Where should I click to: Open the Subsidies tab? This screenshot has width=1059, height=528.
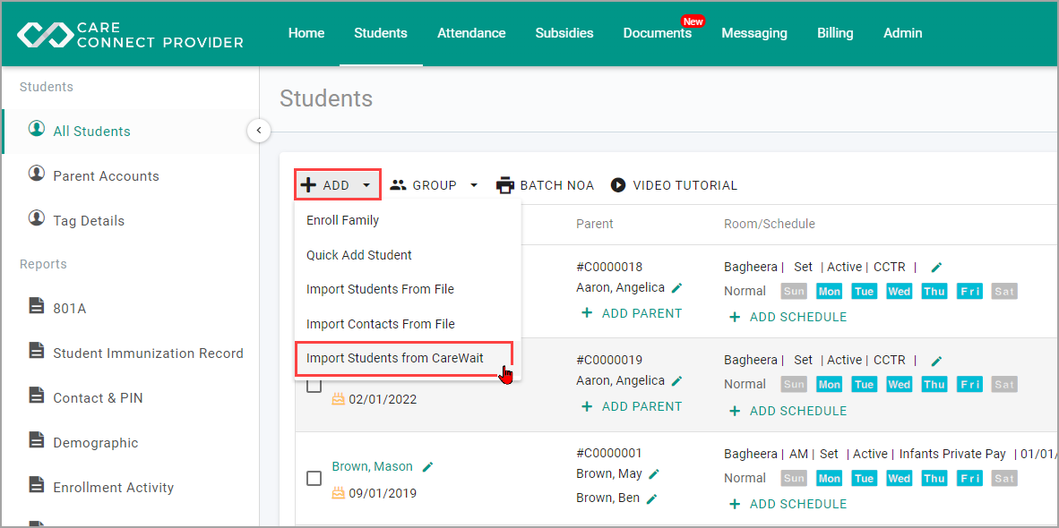[564, 33]
